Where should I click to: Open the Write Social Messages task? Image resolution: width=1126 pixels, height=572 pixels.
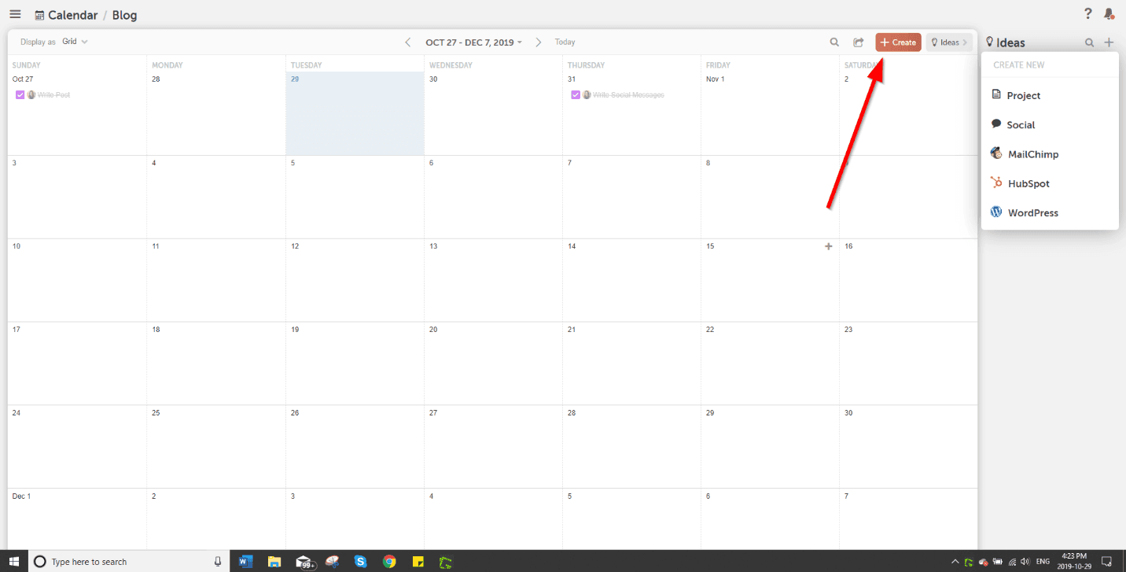tap(628, 95)
